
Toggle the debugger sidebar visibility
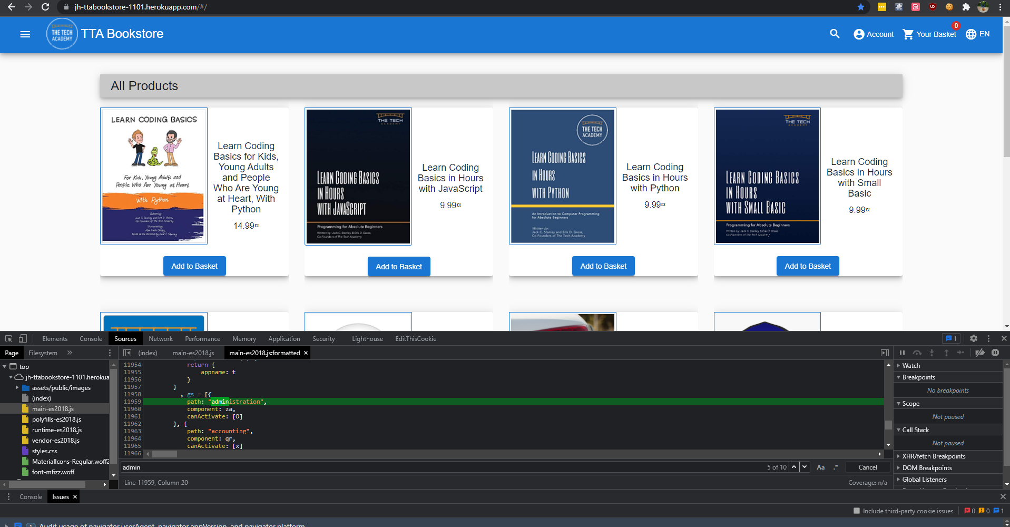point(885,353)
